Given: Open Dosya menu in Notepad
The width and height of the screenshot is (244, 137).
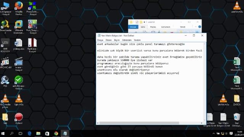Looking at the screenshot, I should pos(100,40).
